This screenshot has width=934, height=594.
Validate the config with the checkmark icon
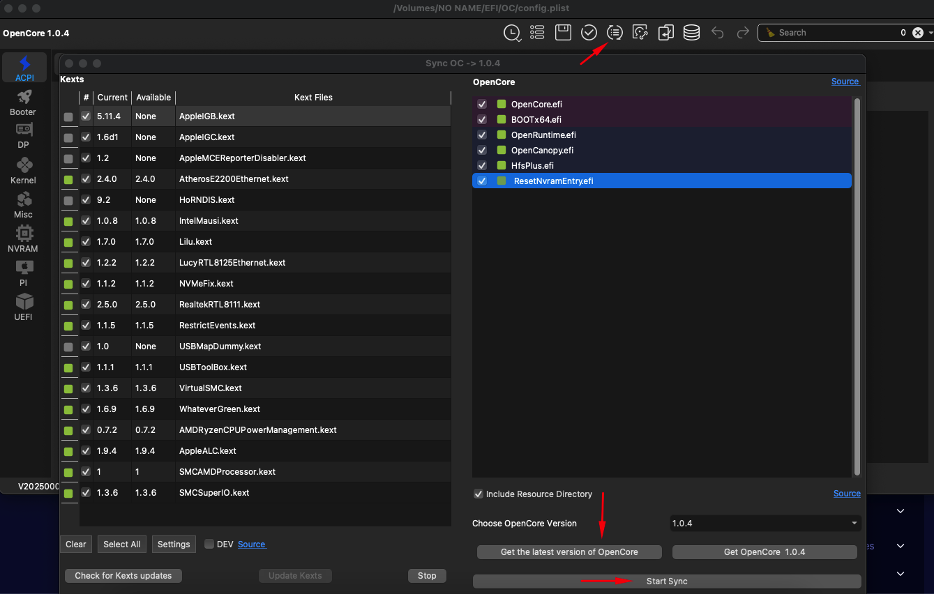tap(589, 33)
